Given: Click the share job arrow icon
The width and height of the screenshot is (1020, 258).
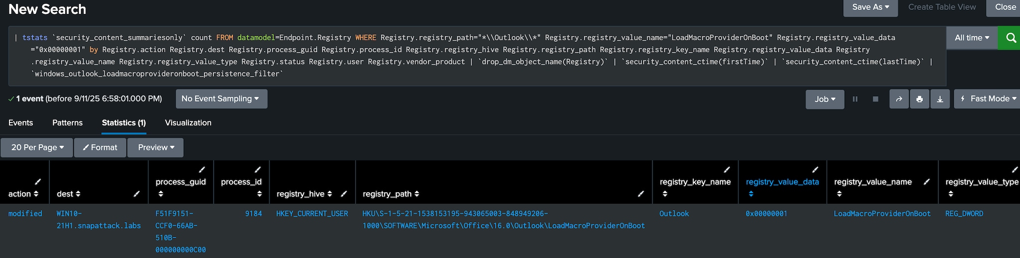Looking at the screenshot, I should 899,99.
